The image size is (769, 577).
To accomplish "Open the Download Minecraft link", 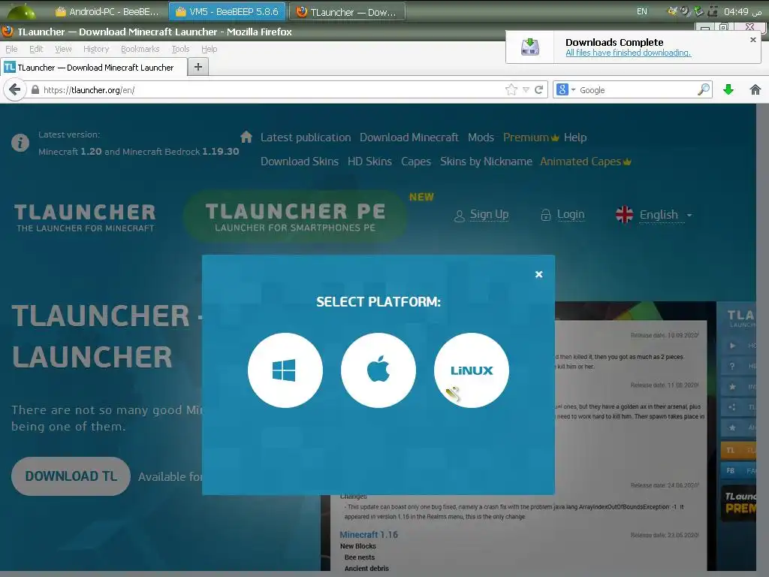I will pos(409,137).
